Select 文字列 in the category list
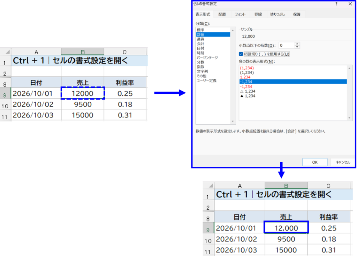The width and height of the screenshot is (357, 256). pyautogui.click(x=213, y=71)
